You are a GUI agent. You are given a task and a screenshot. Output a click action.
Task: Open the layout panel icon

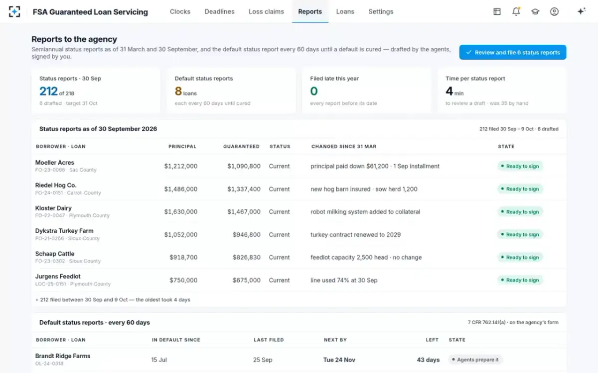click(x=497, y=11)
